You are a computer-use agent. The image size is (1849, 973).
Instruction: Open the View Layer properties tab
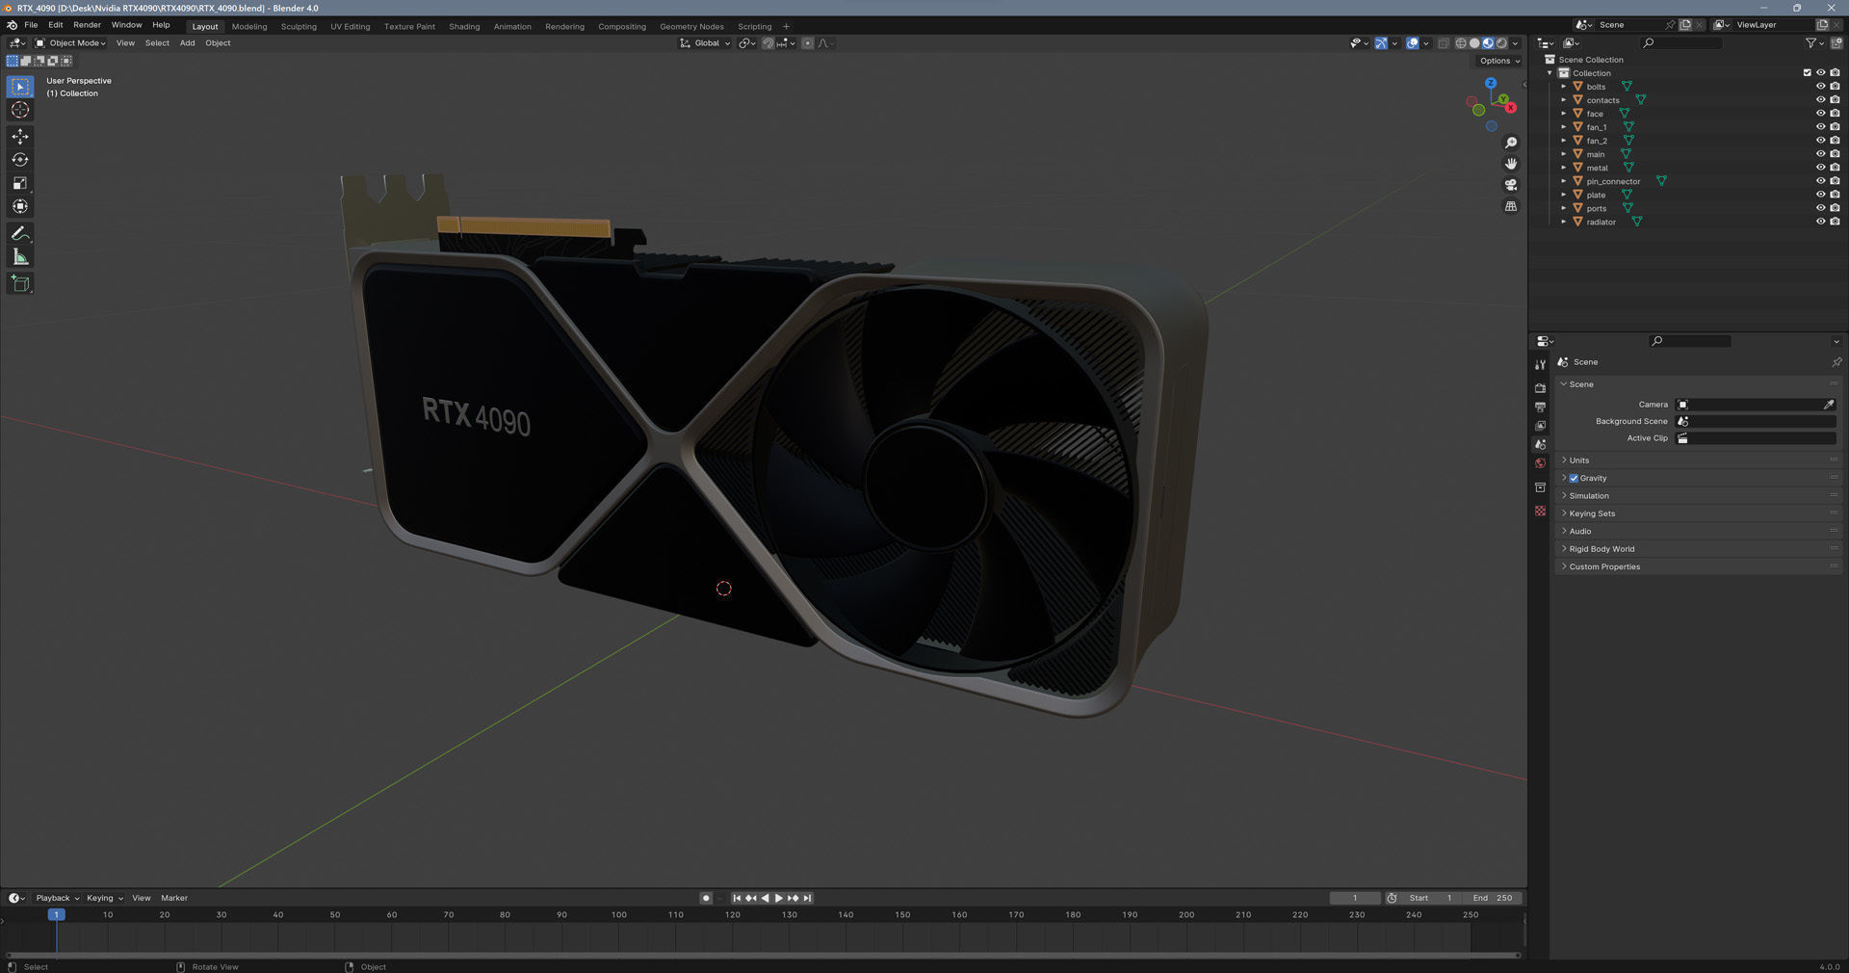point(1540,426)
